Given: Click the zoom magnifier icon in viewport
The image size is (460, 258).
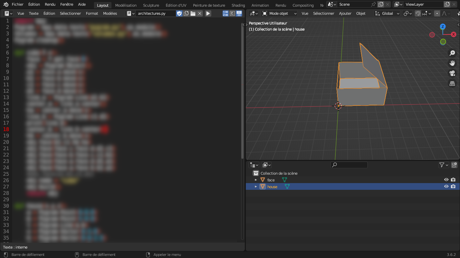Looking at the screenshot, I should tap(452, 53).
